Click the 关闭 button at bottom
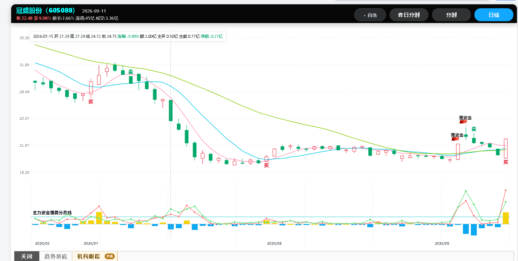This screenshot has height=261, width=518. [27, 256]
